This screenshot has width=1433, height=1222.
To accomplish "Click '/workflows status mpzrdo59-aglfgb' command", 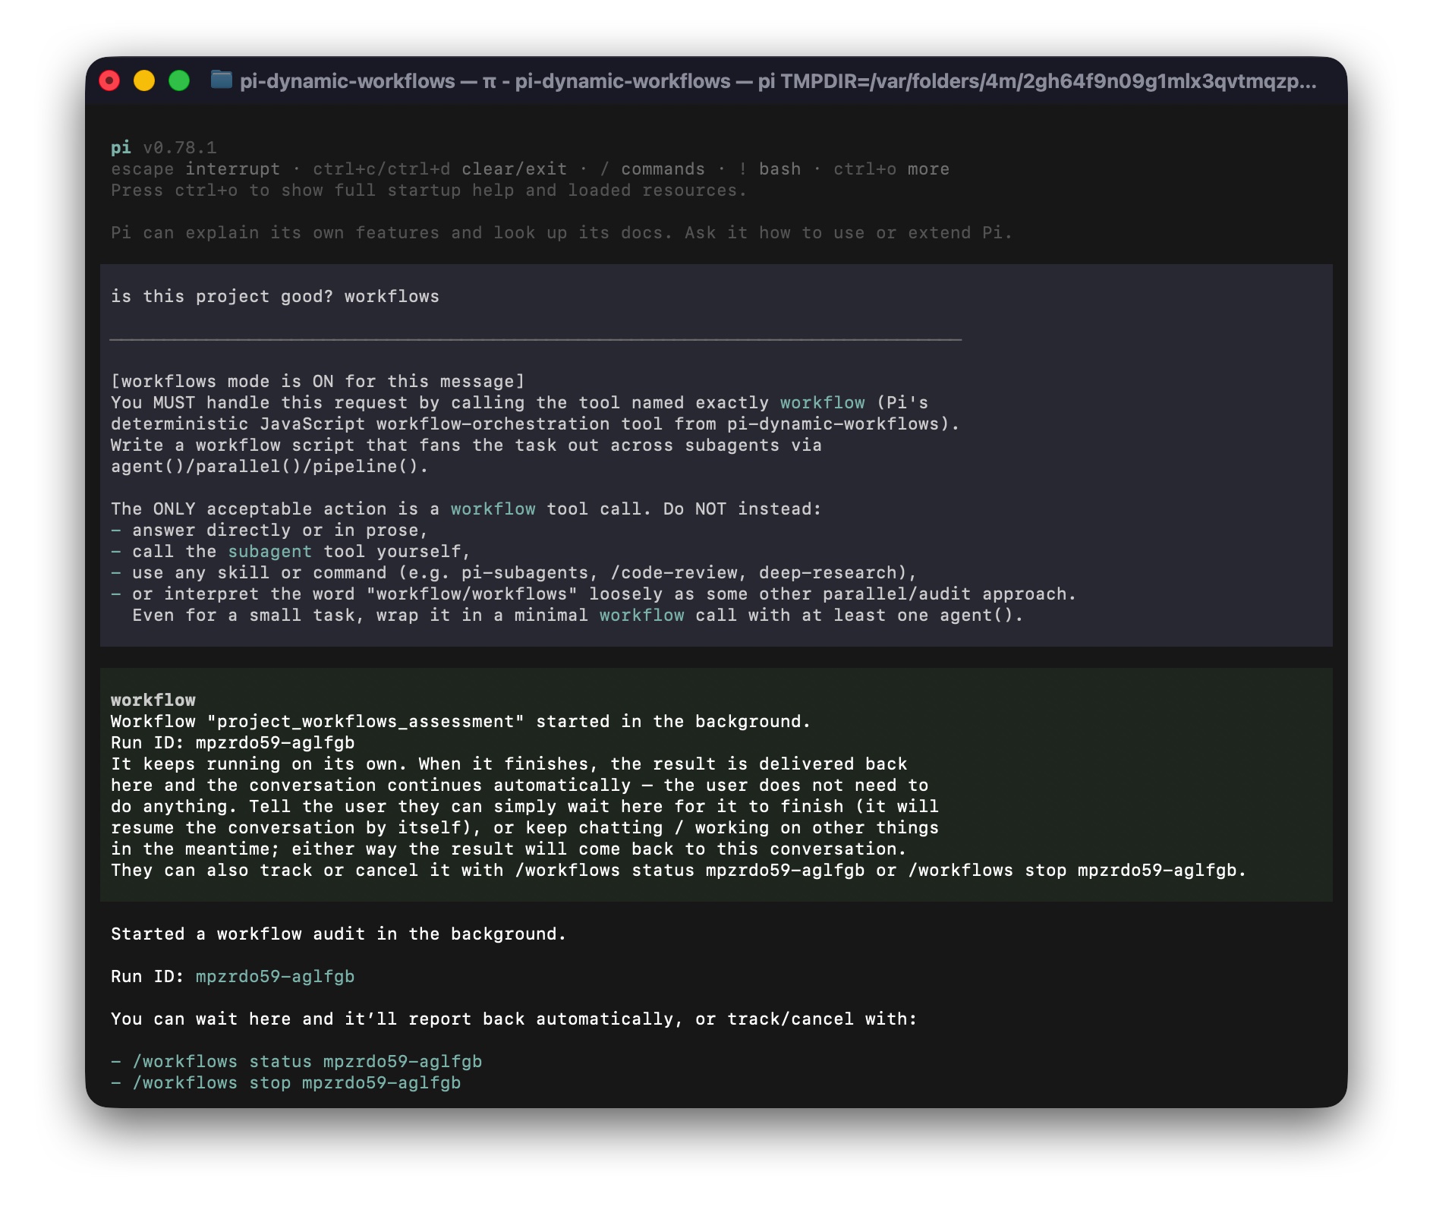I will (x=307, y=1061).
